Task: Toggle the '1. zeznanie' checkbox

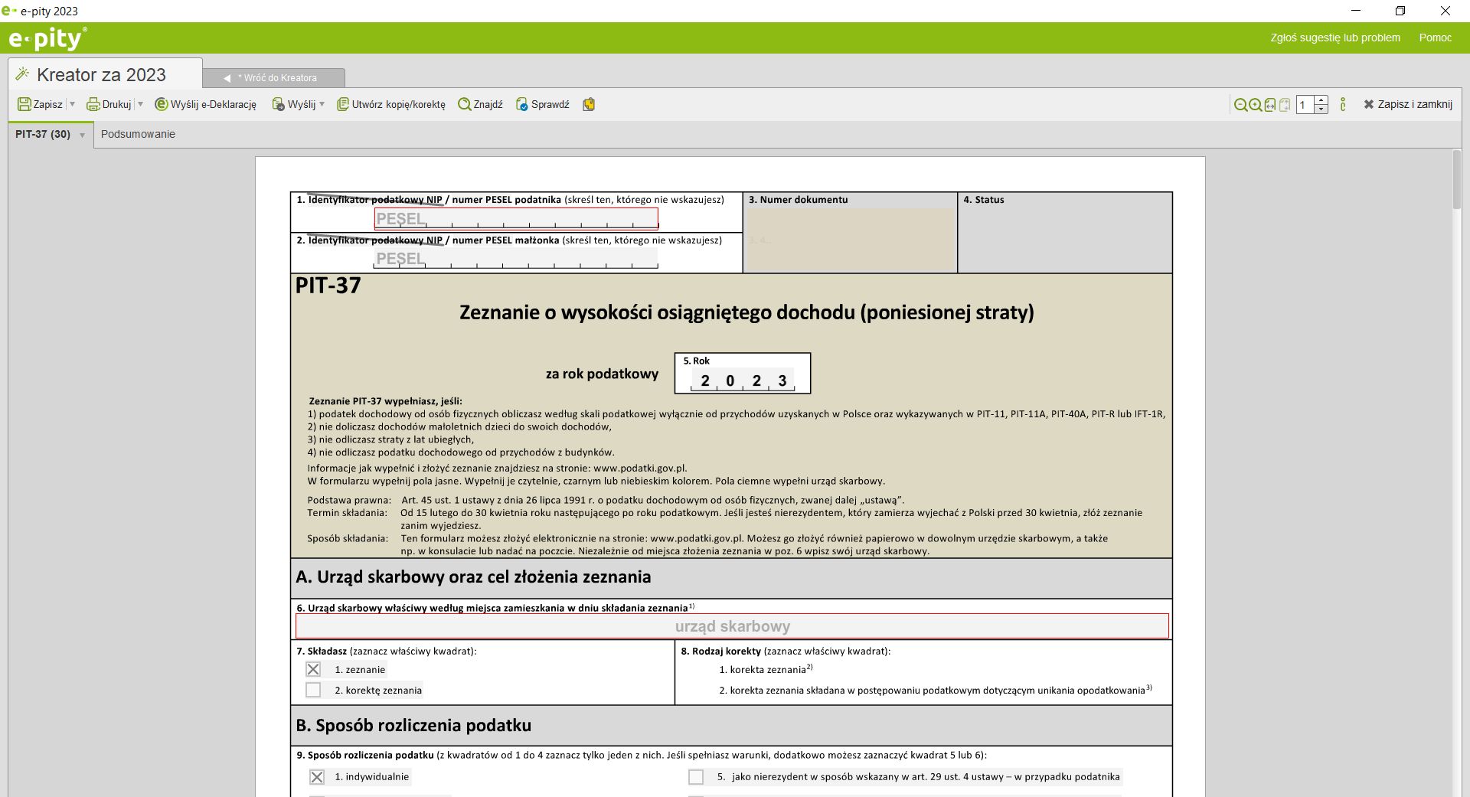Action: (x=313, y=669)
